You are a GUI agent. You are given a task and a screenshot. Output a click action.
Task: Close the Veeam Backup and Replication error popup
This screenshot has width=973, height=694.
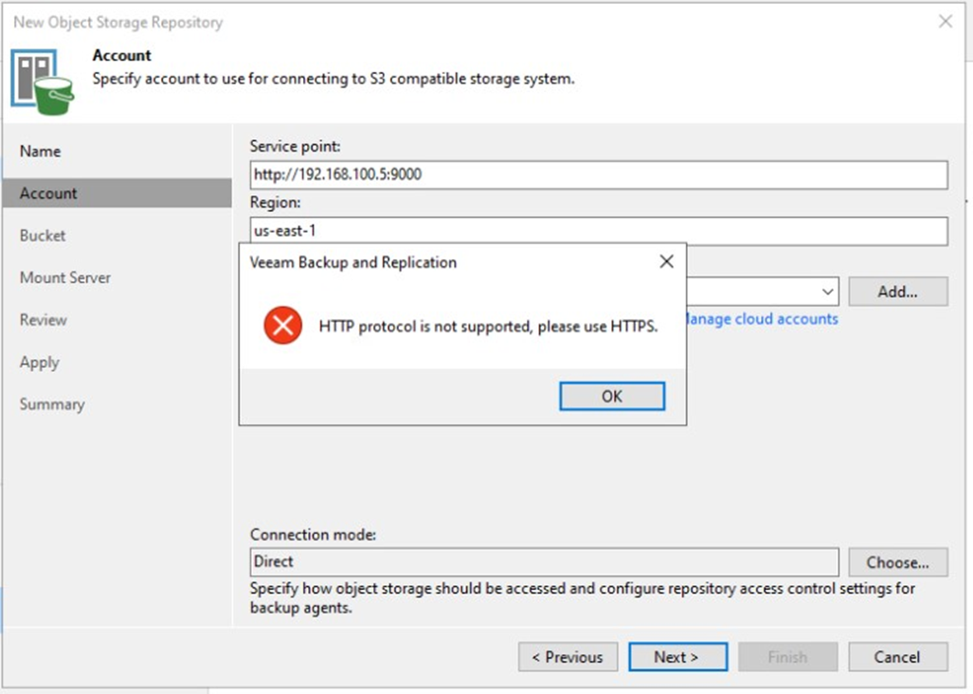(x=666, y=261)
